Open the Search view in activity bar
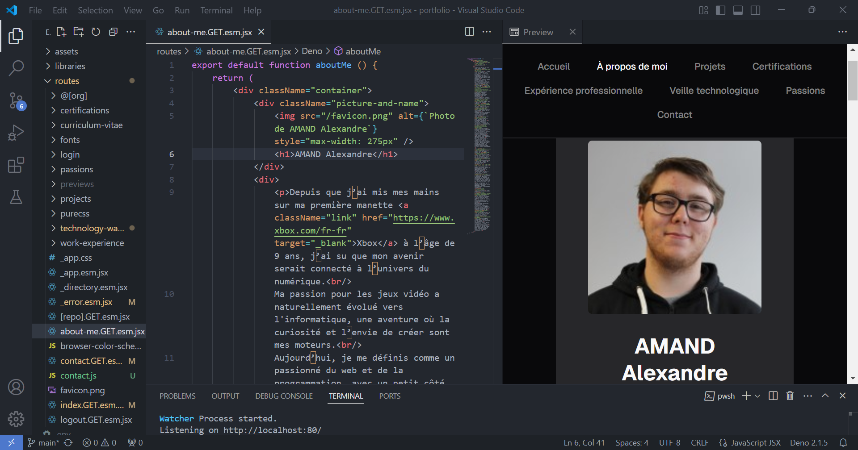The height and width of the screenshot is (450, 858). coord(16,68)
